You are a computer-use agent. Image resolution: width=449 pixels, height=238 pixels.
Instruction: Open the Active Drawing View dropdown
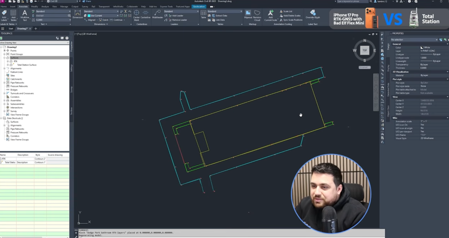click(x=68, y=43)
